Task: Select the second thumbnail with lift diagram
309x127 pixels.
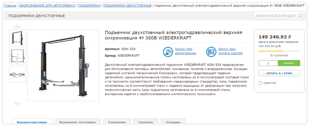Action: 18,56
